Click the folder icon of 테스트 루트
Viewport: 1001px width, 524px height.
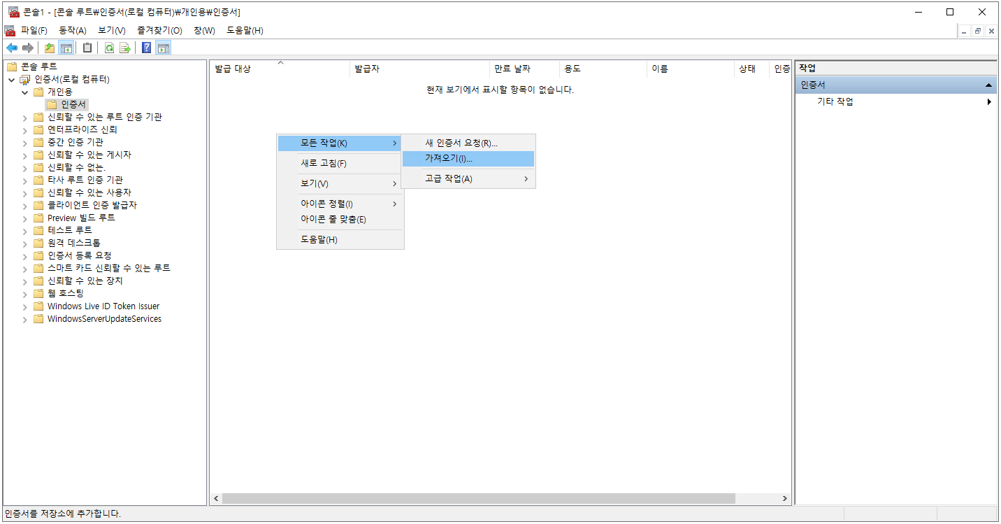coord(38,230)
